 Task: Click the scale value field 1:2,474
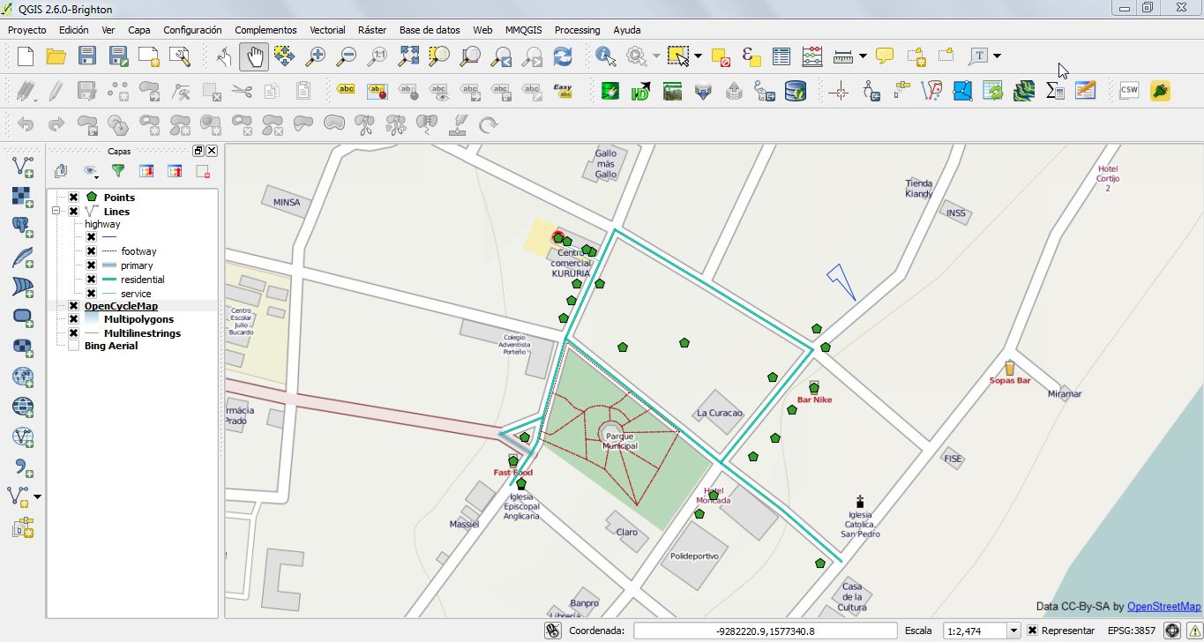coord(974,631)
